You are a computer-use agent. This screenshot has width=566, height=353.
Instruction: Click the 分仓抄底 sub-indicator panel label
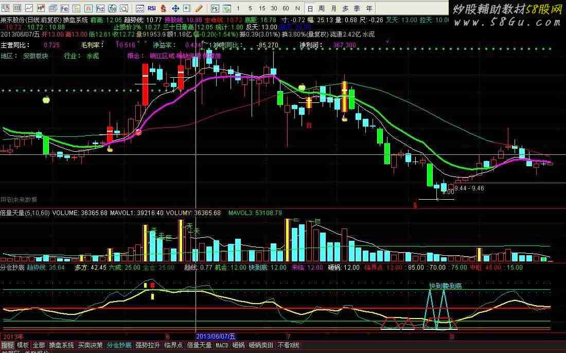point(13,268)
